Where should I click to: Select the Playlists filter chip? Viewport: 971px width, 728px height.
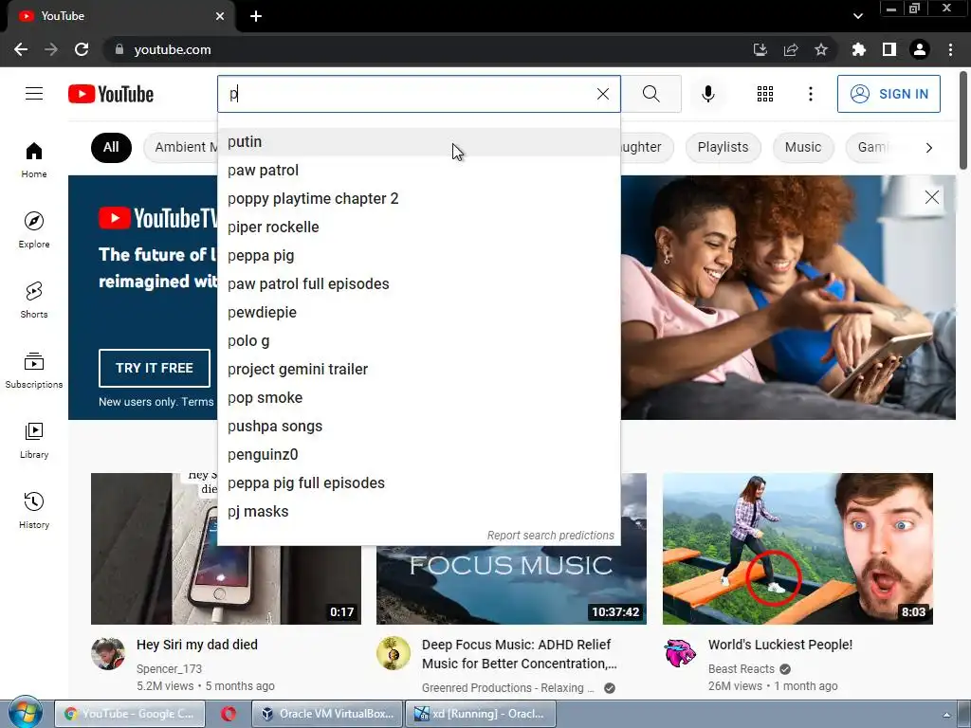723,147
